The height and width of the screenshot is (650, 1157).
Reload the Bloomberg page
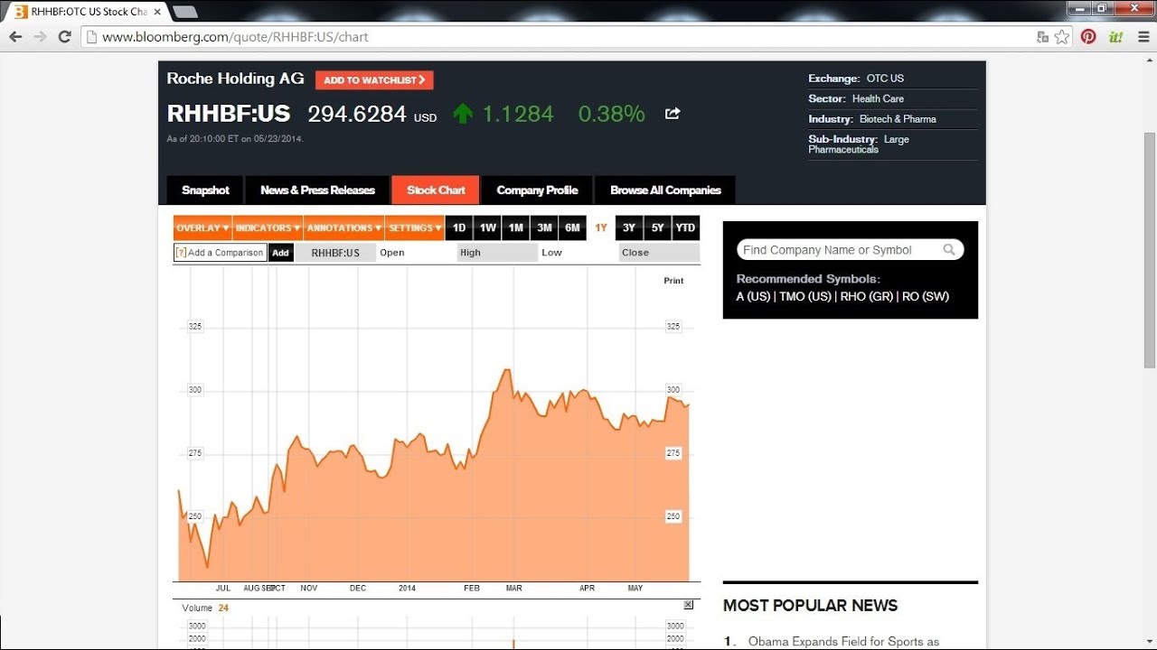[64, 37]
